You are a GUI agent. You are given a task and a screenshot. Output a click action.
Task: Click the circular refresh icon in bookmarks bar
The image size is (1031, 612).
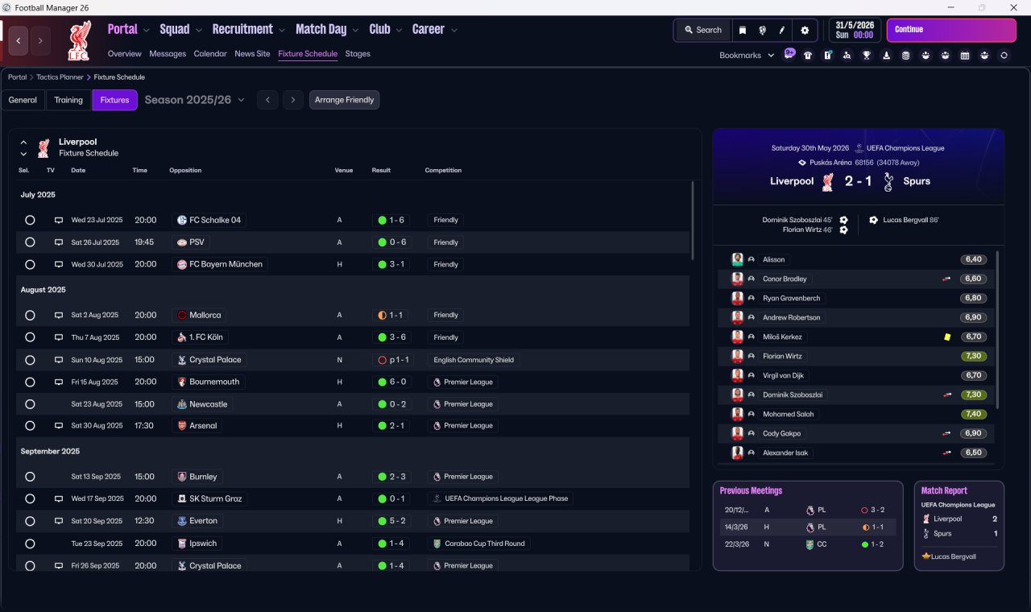pyautogui.click(x=1004, y=56)
